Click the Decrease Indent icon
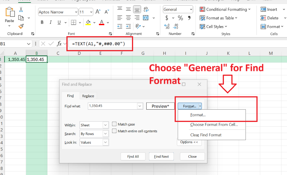This screenshot has width=287, height=175. pyautogui.click(x=120, y=26)
